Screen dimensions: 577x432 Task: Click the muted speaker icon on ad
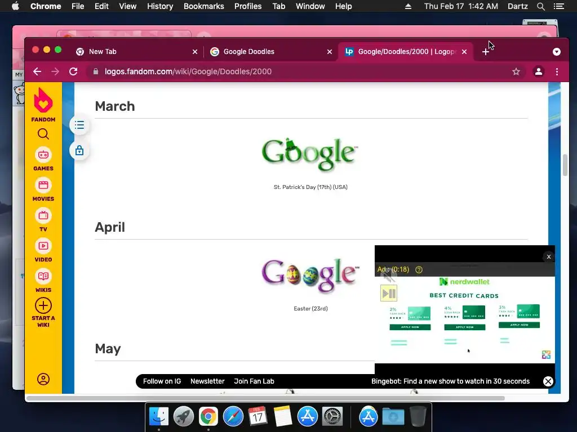[388, 276]
